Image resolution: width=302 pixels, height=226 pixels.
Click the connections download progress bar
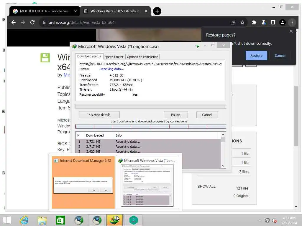click(x=151, y=127)
